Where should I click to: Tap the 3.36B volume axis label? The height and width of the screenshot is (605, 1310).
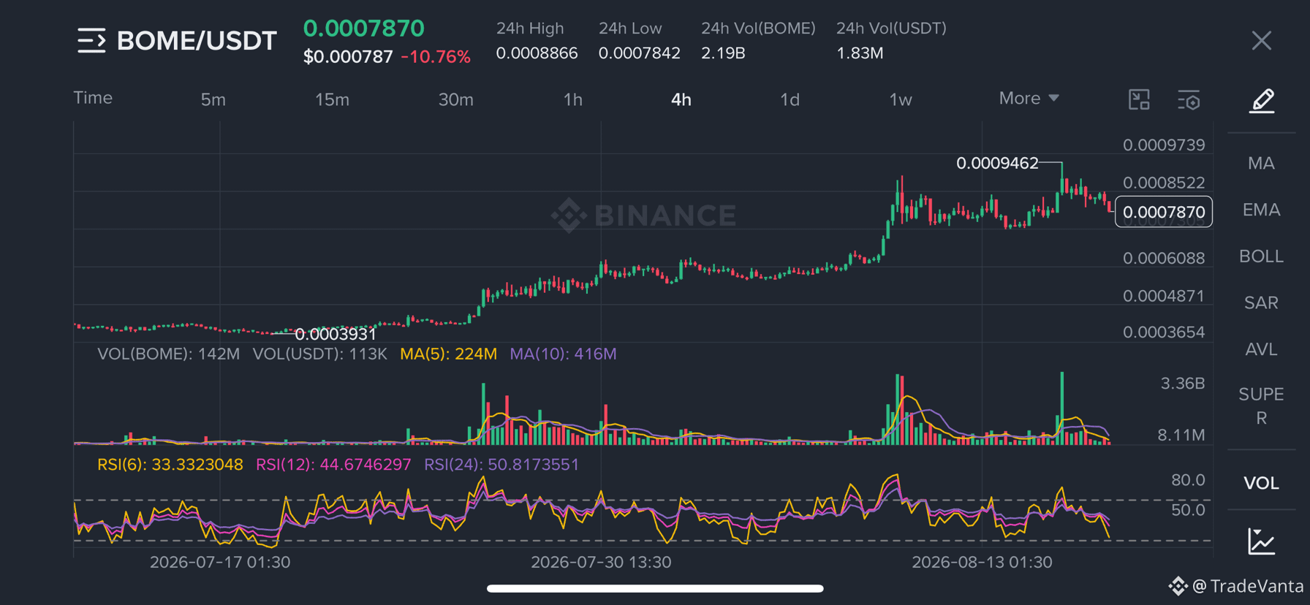tap(1182, 384)
